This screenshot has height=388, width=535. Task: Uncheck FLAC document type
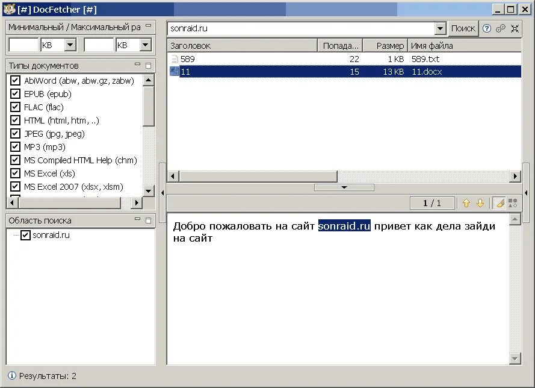(15, 107)
